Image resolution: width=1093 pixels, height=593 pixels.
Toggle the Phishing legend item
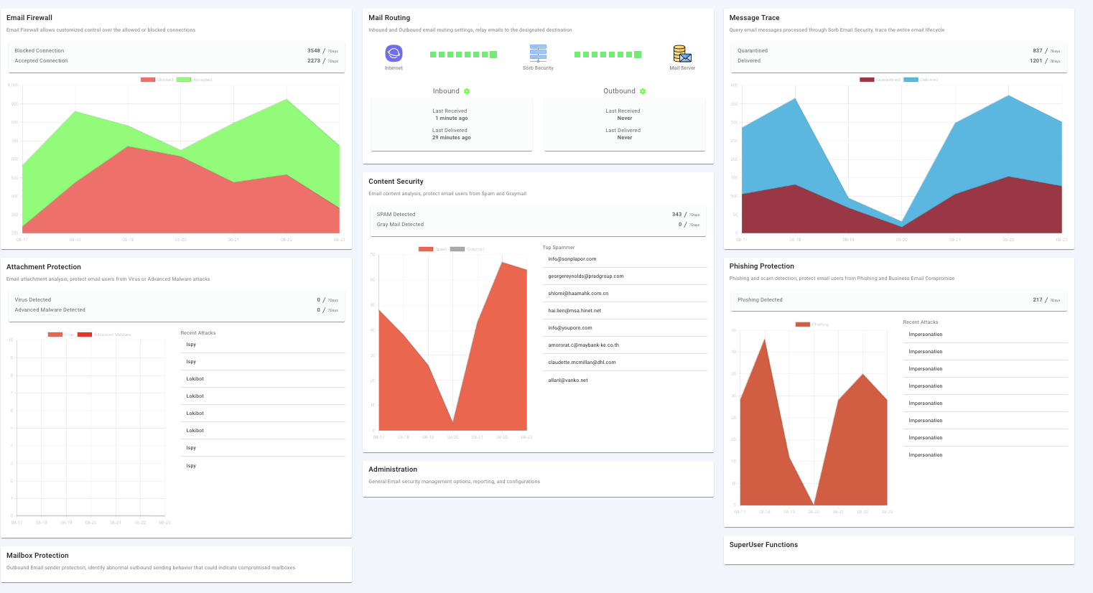point(812,324)
